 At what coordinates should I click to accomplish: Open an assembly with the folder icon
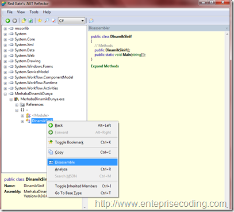[24, 21]
